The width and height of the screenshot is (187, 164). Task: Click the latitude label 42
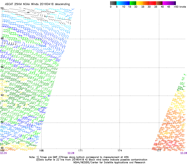(x=2, y=122)
